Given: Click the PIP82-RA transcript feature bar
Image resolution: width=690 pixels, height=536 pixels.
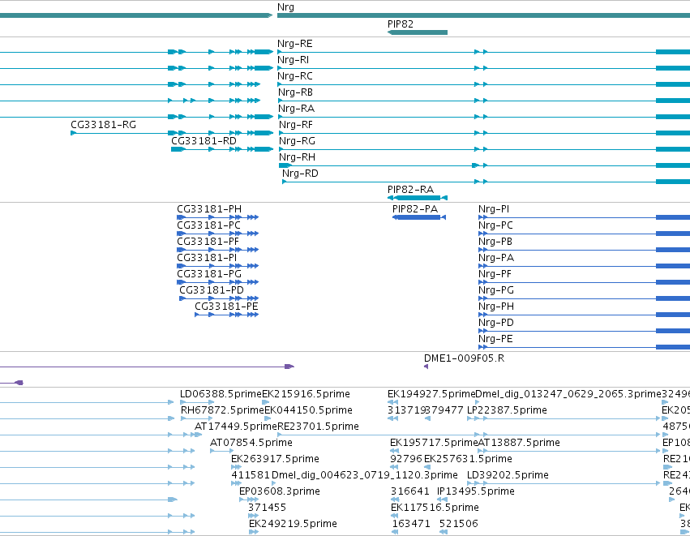Looking at the screenshot, I should coord(418,198).
